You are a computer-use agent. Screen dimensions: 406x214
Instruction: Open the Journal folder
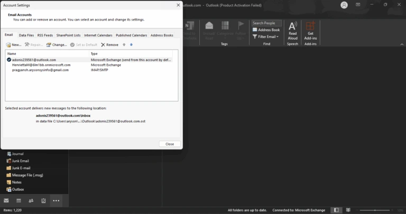point(15,153)
